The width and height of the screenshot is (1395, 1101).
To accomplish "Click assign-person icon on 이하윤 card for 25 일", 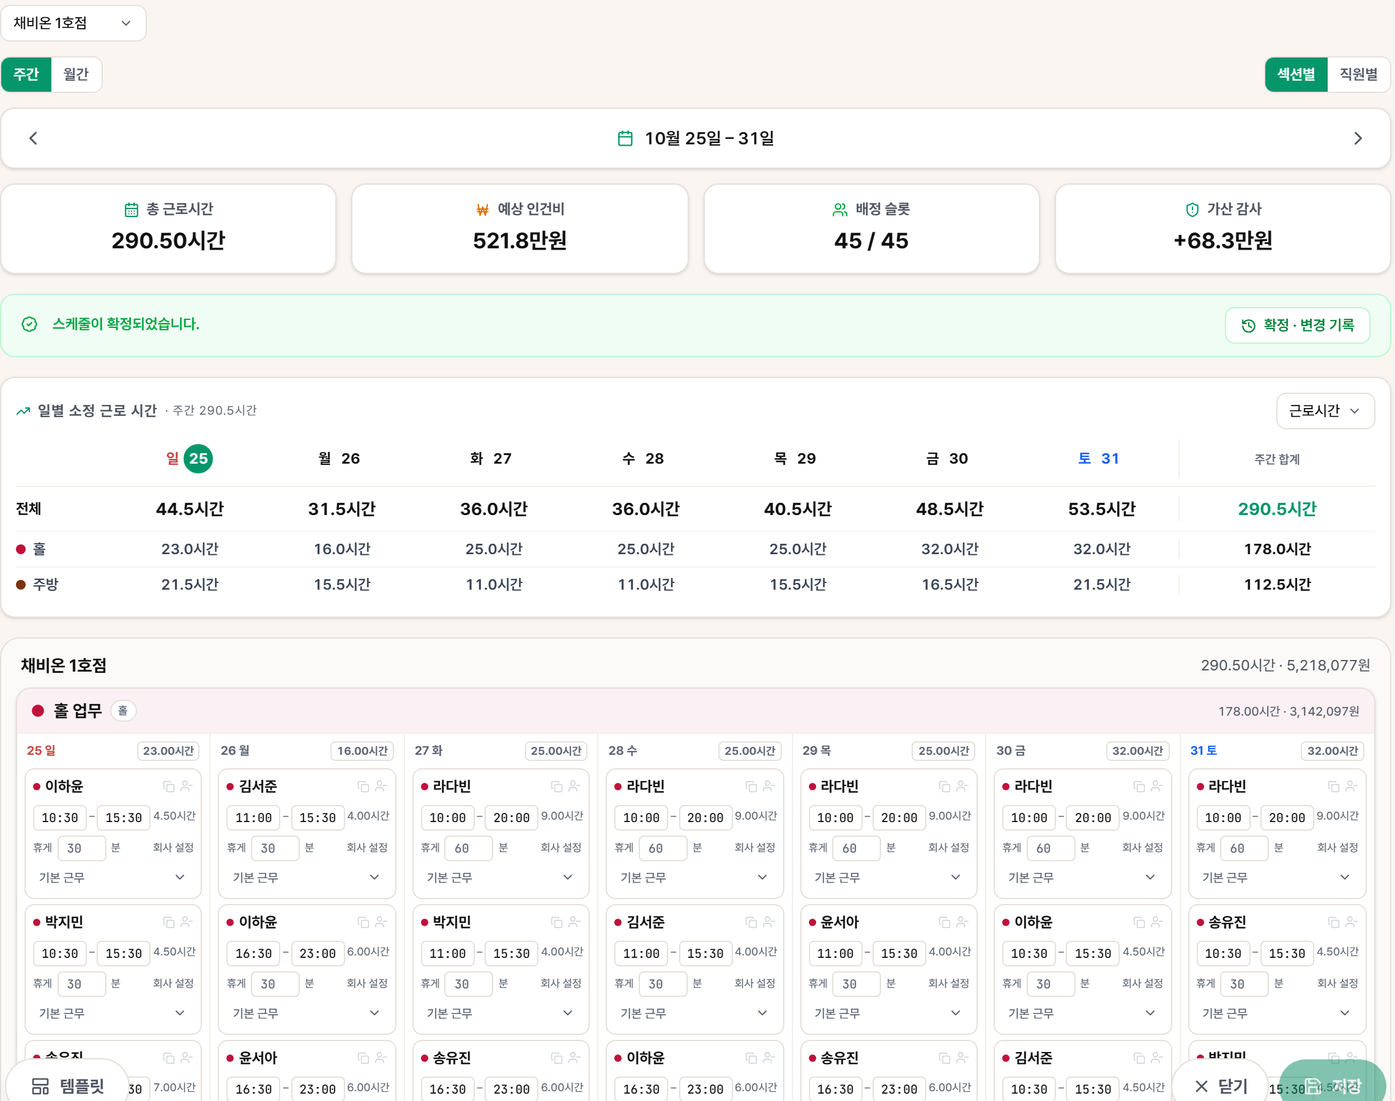I will [x=186, y=787].
